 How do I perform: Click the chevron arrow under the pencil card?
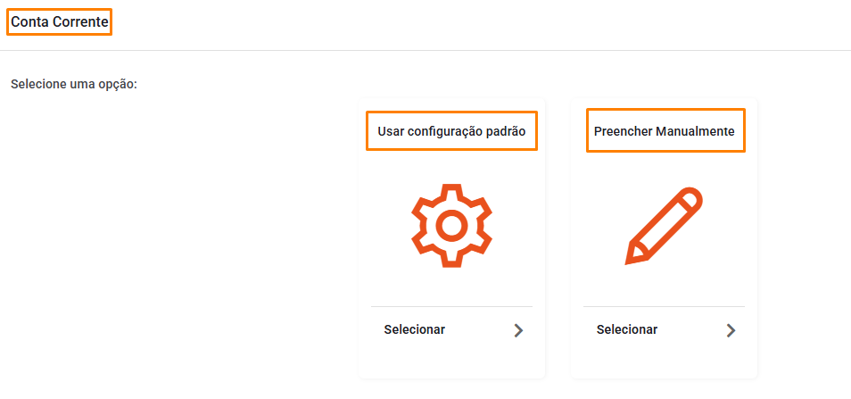click(731, 330)
